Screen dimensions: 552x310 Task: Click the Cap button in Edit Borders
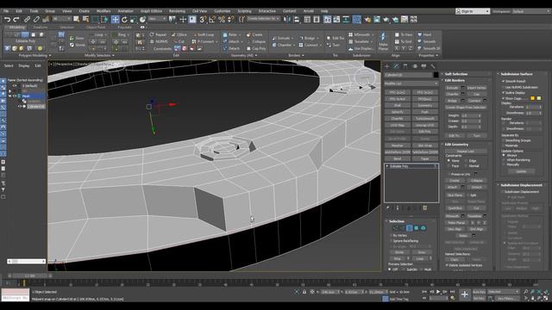click(x=477, y=94)
